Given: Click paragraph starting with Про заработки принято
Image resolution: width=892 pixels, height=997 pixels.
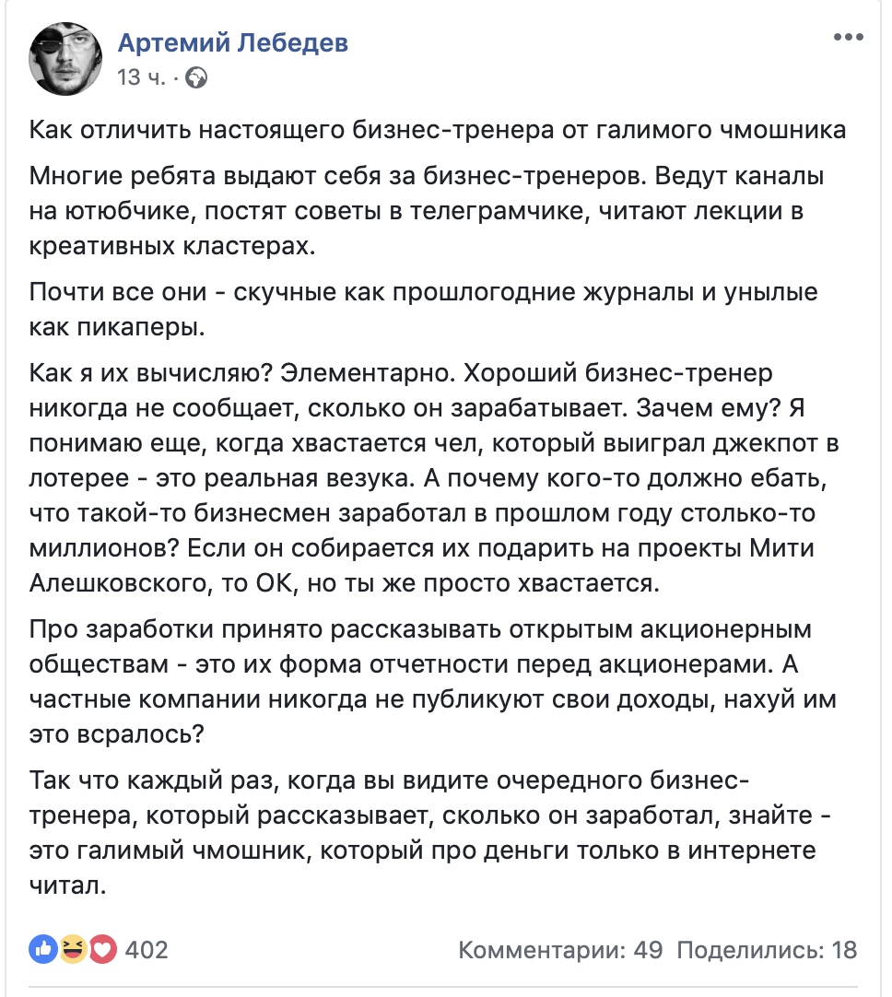Looking at the screenshot, I should pyautogui.click(x=432, y=681).
